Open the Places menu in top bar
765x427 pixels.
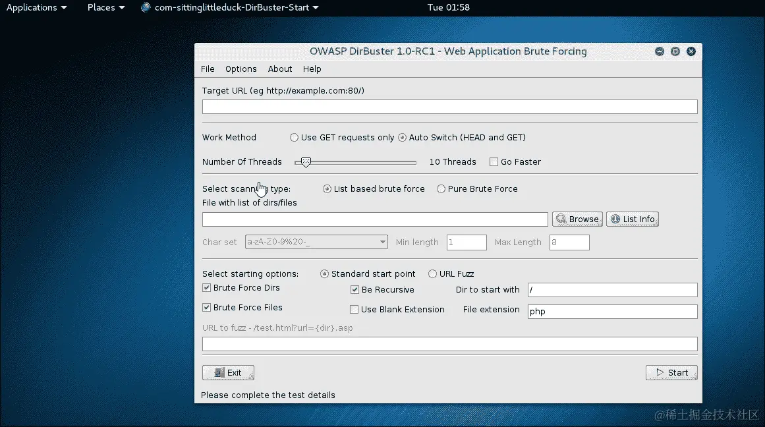[106, 7]
